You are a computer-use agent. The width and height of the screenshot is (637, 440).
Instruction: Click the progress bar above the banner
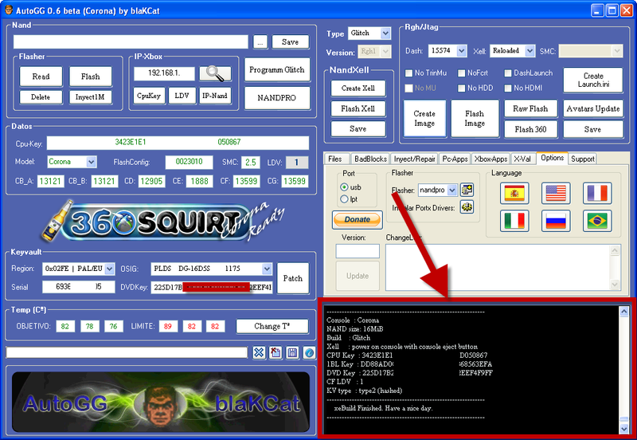[127, 352]
